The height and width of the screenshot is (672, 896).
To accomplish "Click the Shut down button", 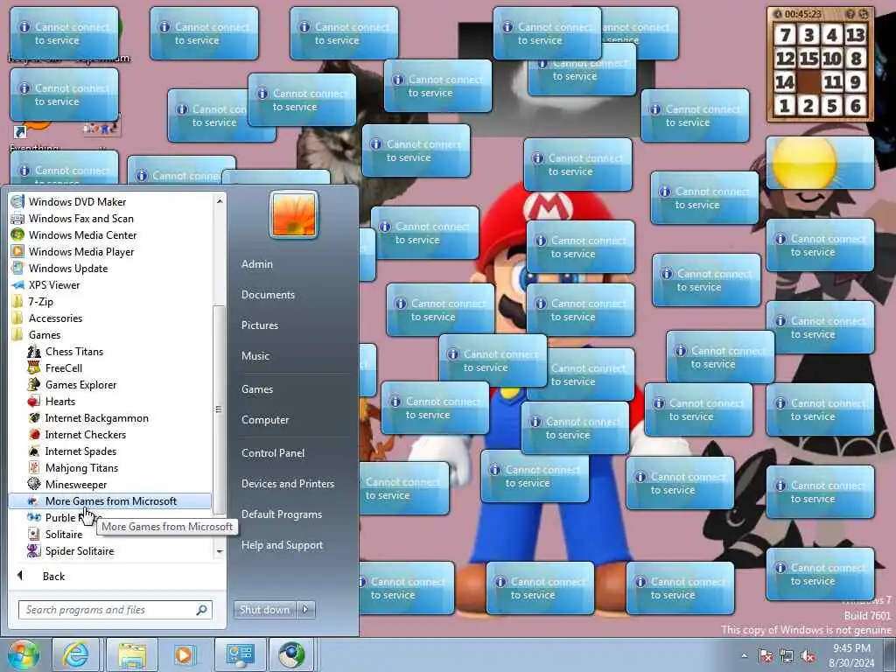I will (x=264, y=610).
